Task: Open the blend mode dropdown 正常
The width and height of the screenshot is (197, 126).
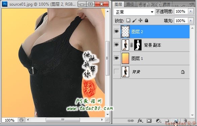Action: tap(134, 12)
